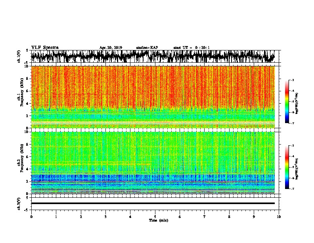Click the "-3" label on ch.1 color bar
The height and width of the screenshot is (243, 314).
293,80
